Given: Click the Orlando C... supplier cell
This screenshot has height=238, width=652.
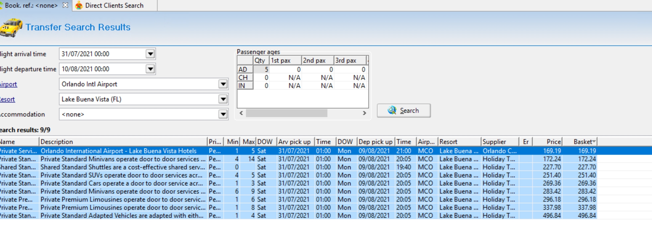Looking at the screenshot, I should point(500,151).
